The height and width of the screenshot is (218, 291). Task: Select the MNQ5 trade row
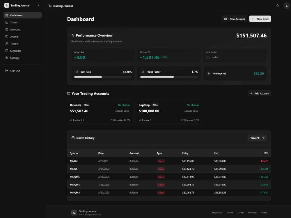(169, 169)
